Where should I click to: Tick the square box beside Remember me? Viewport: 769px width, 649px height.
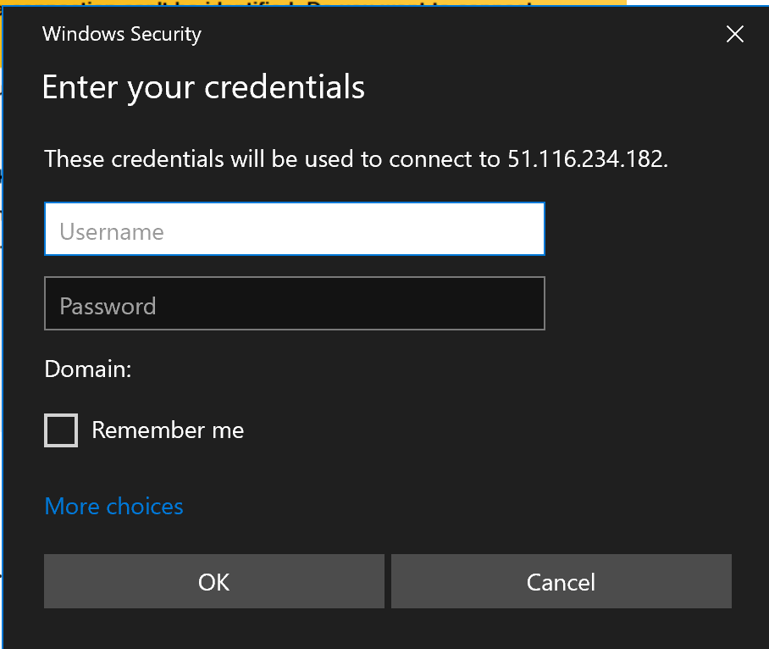61,430
